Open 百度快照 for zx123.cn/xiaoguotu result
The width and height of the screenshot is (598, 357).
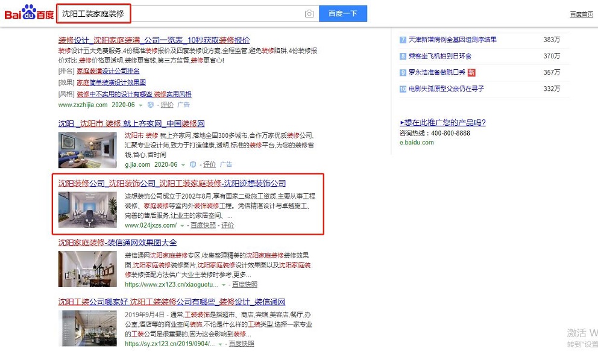[x=245, y=284]
